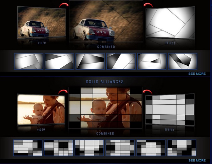The width and height of the screenshot is (212, 164).
Task: Pick the fifth shard thumbnail with small black triangle
Action: click(152, 61)
